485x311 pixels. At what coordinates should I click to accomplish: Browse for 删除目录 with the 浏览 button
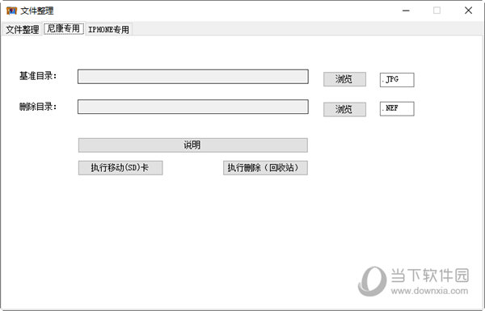point(344,109)
